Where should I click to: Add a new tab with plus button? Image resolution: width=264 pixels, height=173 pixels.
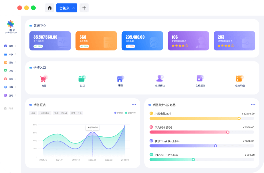click(84, 8)
